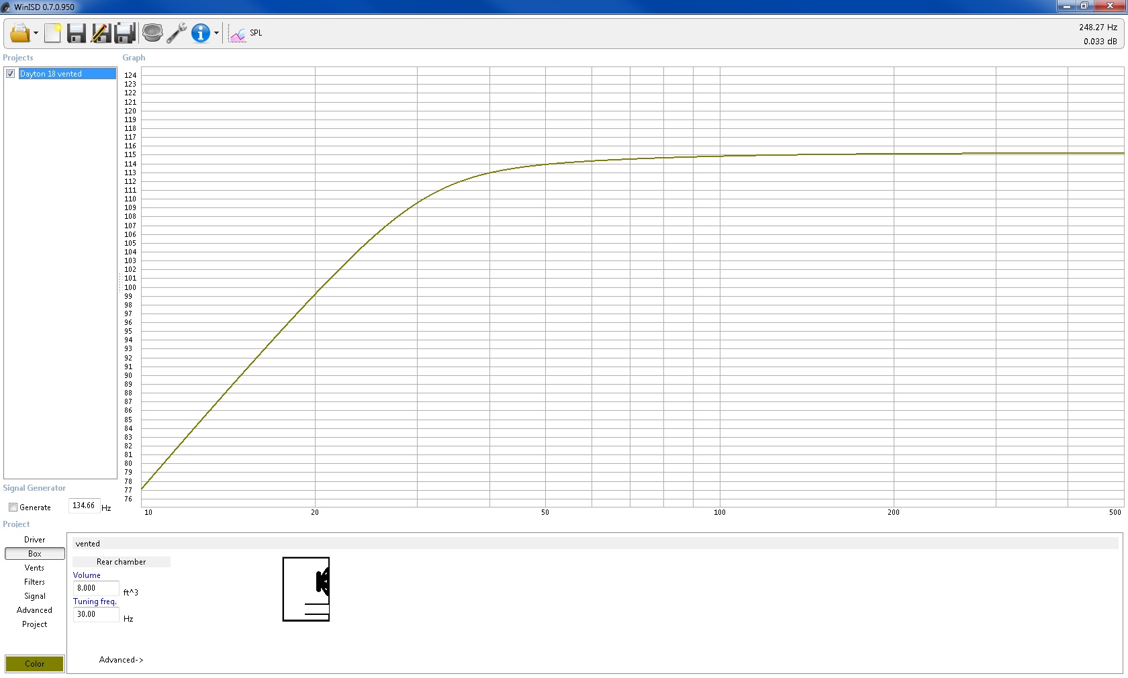The image size is (1128, 678).
Task: Create a new project with the blank page icon
Action: pos(53,33)
